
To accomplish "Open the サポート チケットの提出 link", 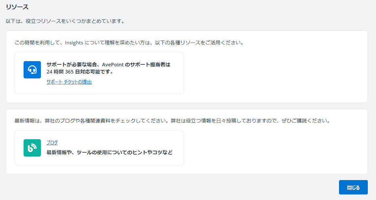I will pos(69,82).
